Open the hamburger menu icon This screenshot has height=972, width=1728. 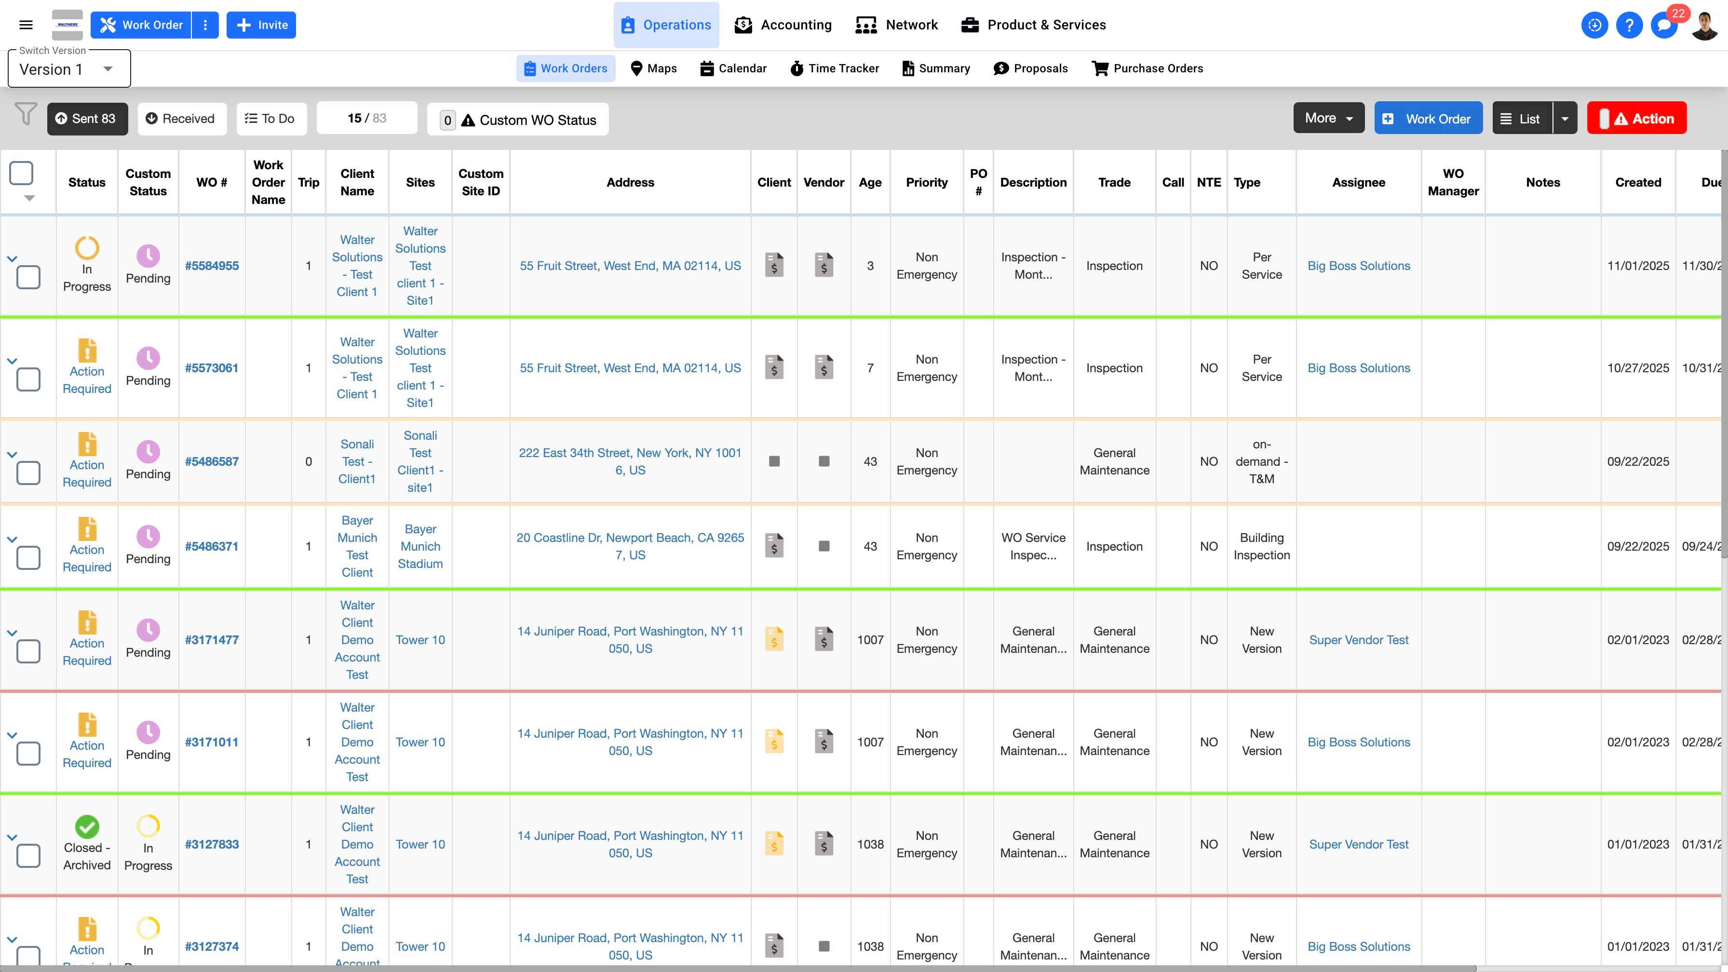tap(26, 25)
